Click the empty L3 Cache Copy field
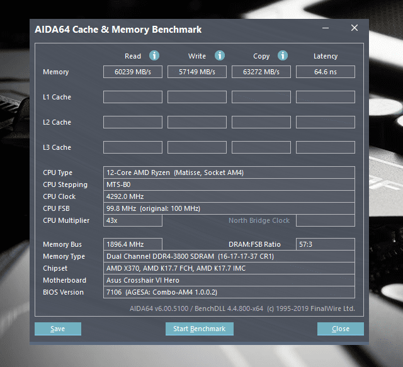 coord(261,147)
